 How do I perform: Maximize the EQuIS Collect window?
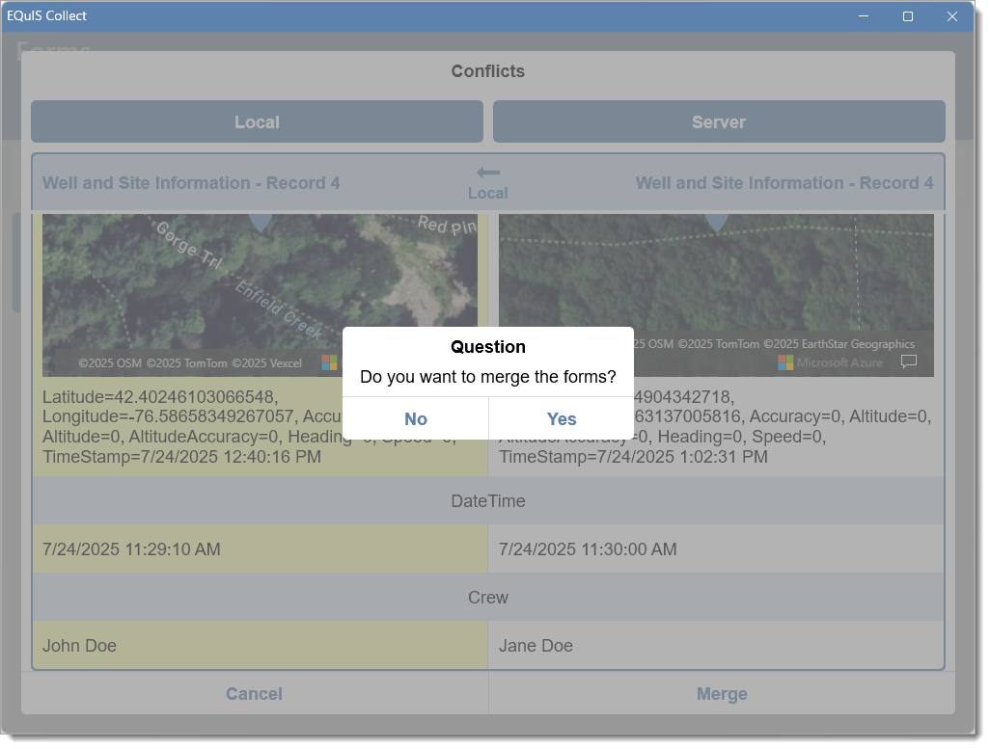(x=907, y=16)
